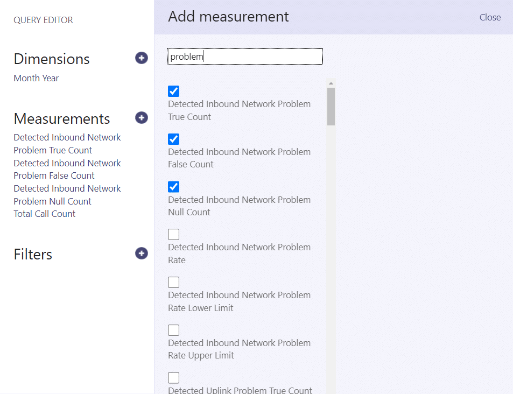Click the QUERY EDITOR heading
513x394 pixels.
pos(43,20)
